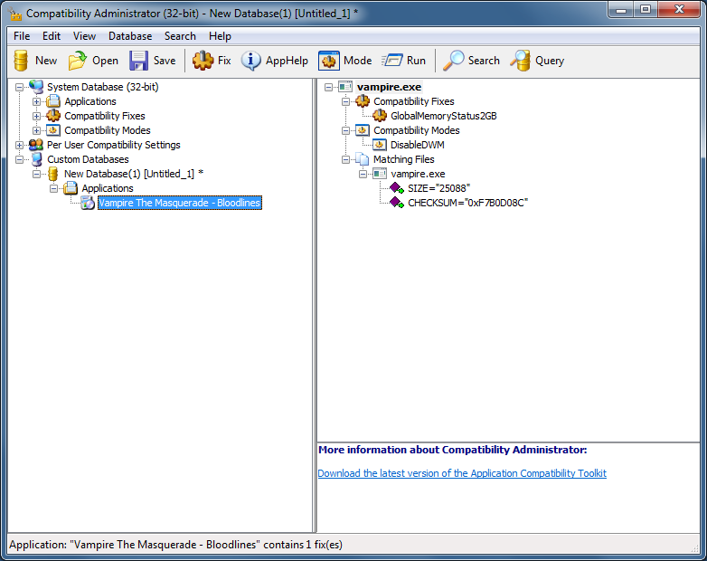Click the Matching Files documents icon
This screenshot has width=707, height=561.
[x=362, y=159]
